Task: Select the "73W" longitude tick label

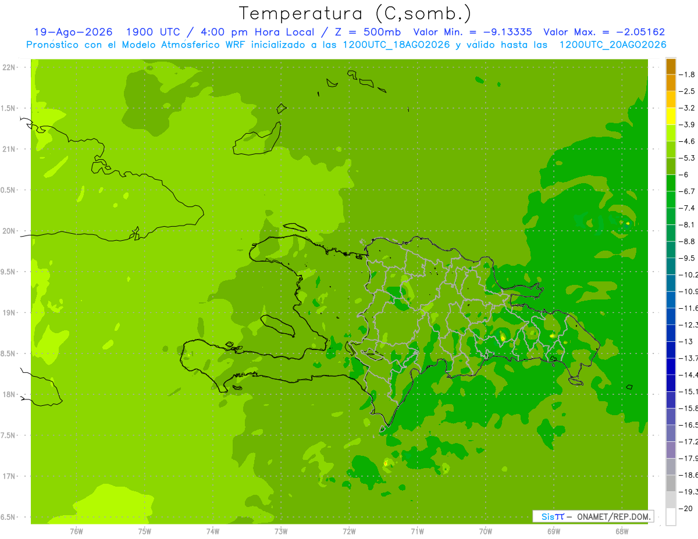Action: (281, 531)
